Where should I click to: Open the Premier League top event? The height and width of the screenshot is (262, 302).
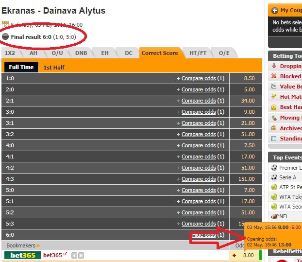tap(290, 168)
